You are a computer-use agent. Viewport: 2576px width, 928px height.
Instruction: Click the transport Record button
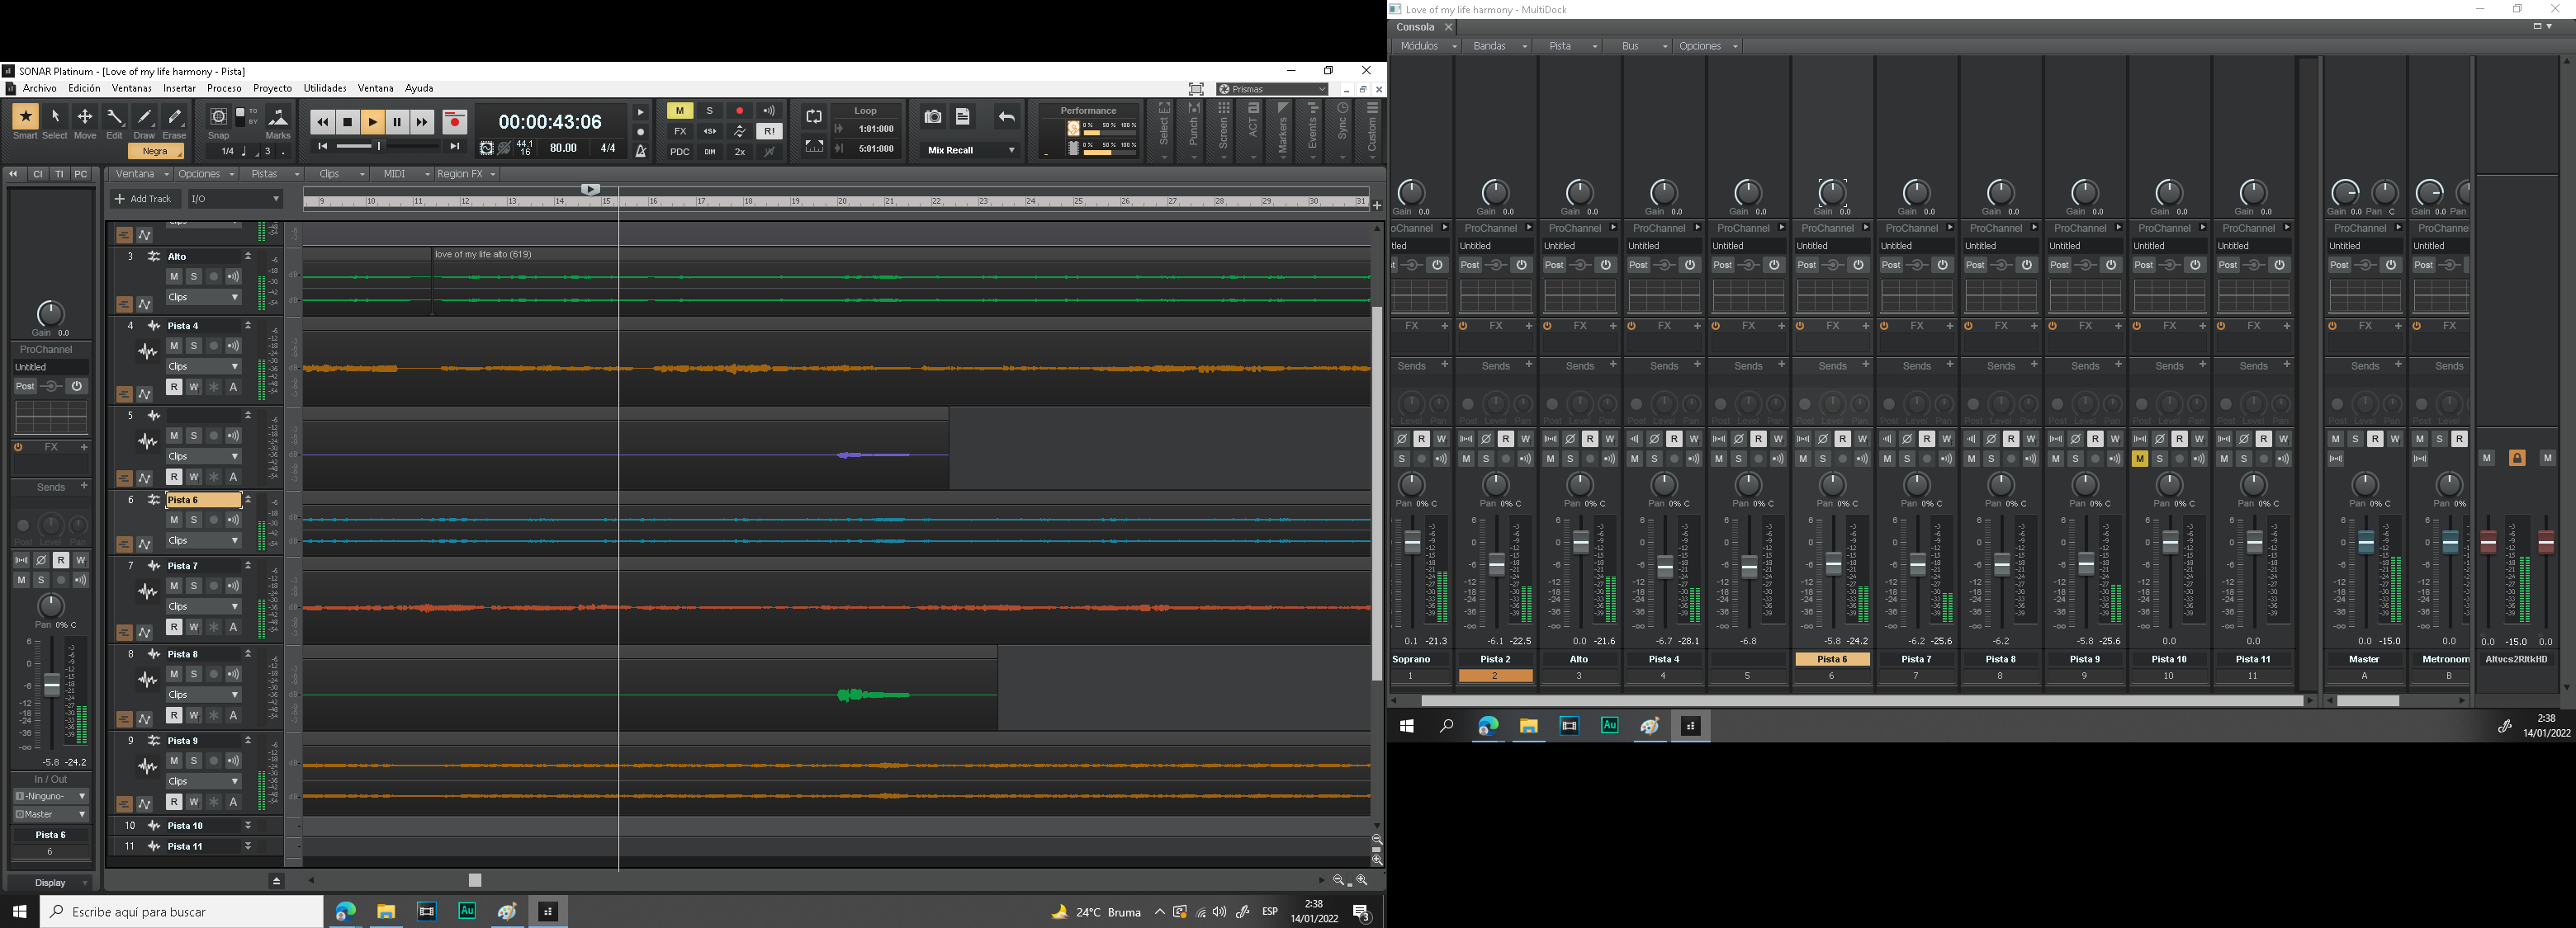(x=454, y=122)
